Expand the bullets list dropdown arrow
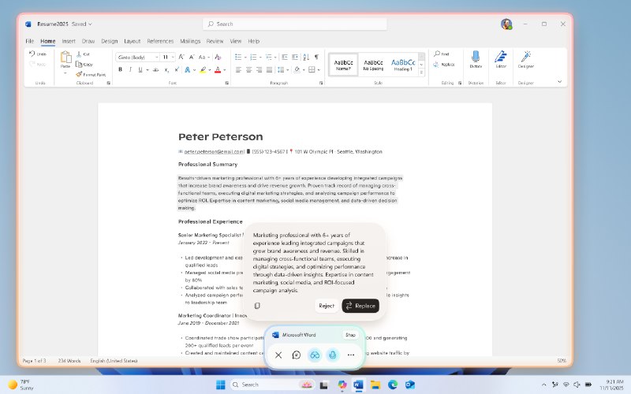This screenshot has width=631, height=394. (x=245, y=57)
